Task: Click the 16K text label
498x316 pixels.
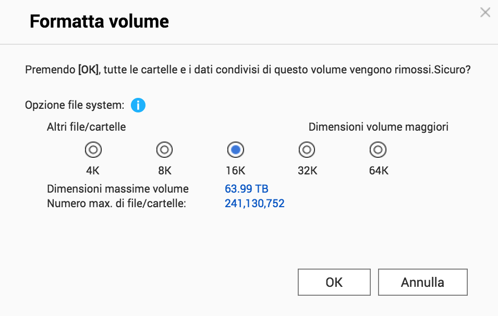Action: point(236,170)
